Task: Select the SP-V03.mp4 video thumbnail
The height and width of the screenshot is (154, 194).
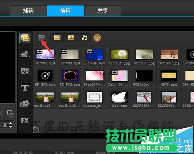Action: pyautogui.click(x=70, y=54)
